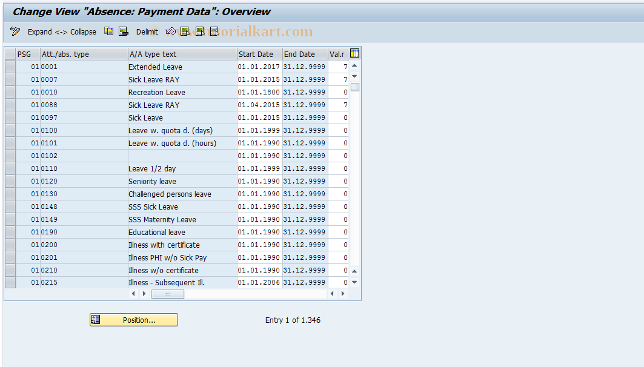Click 'Entry 1 of 1.346' status text
This screenshot has width=644, height=367.
[x=293, y=320]
